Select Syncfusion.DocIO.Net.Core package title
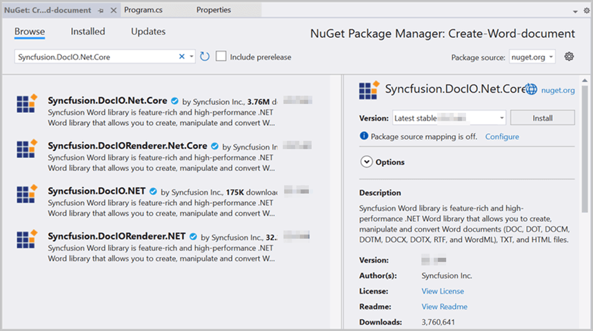The image size is (593, 331). pyautogui.click(x=108, y=101)
